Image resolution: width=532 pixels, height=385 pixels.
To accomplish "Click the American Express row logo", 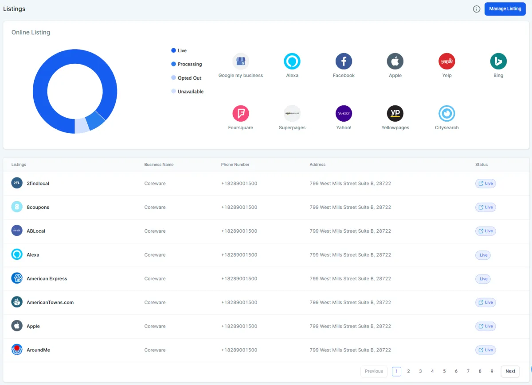I will [x=17, y=279].
